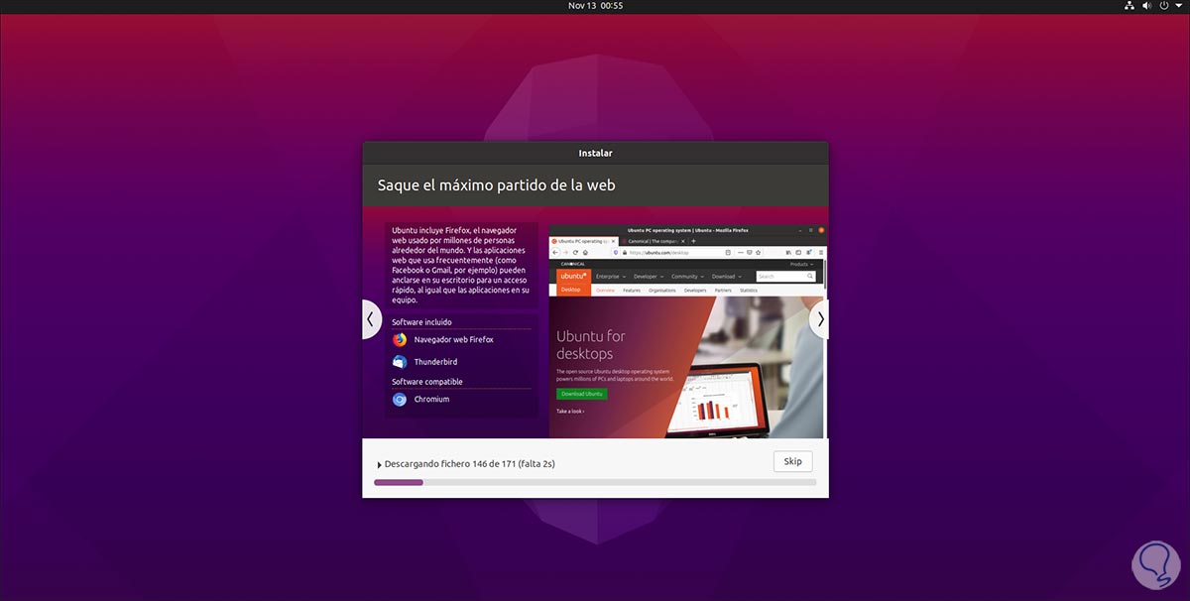Click the new tab plus in pictured Firefox
The width and height of the screenshot is (1190, 601).
coord(693,241)
